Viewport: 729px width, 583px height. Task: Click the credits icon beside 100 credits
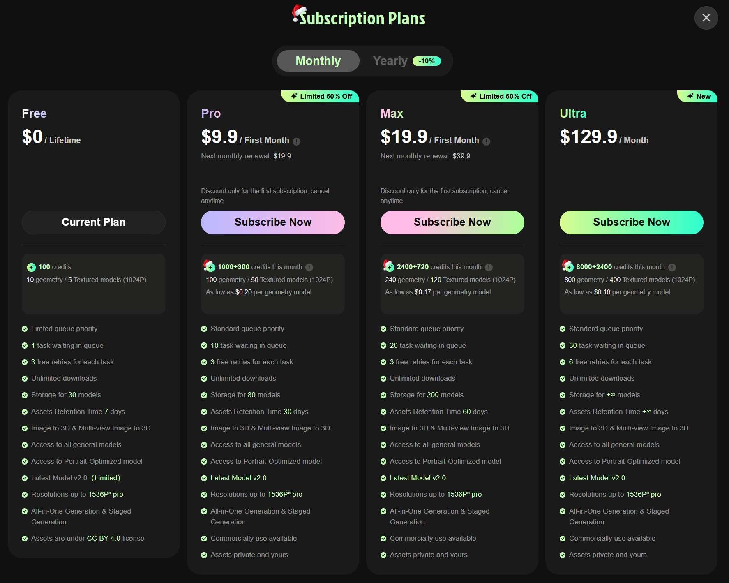pyautogui.click(x=31, y=267)
